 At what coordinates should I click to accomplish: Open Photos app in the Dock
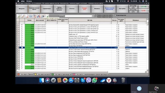(x=65, y=80)
